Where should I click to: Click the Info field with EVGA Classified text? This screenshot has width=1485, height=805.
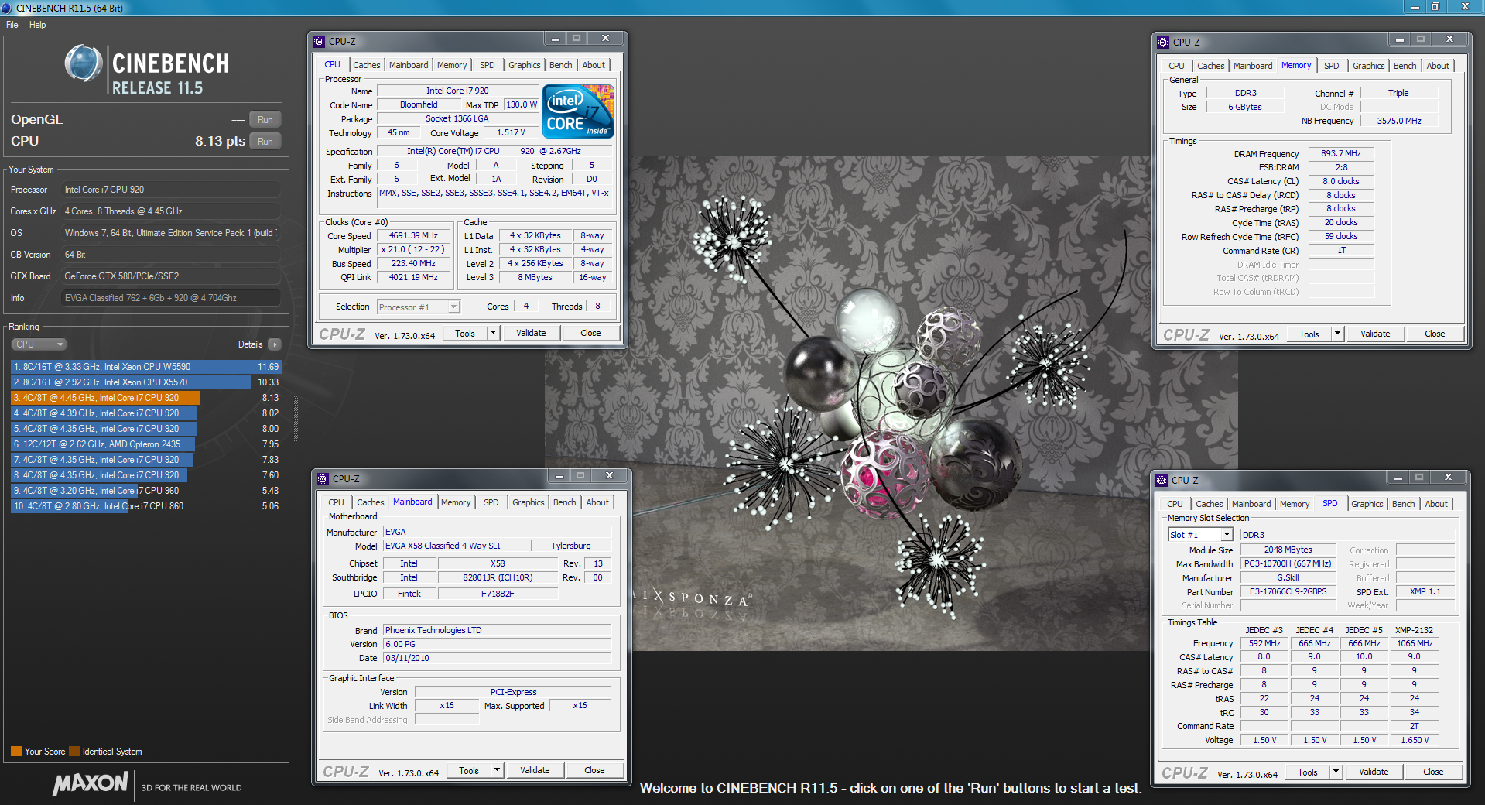(170, 298)
